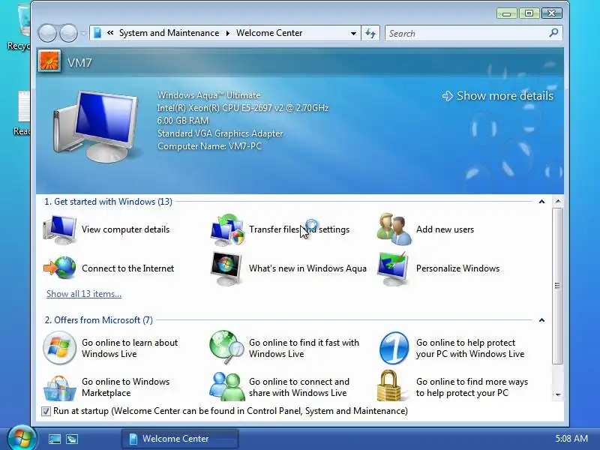Click the Personalize Windows icon
The height and width of the screenshot is (450, 600).
tap(393, 268)
